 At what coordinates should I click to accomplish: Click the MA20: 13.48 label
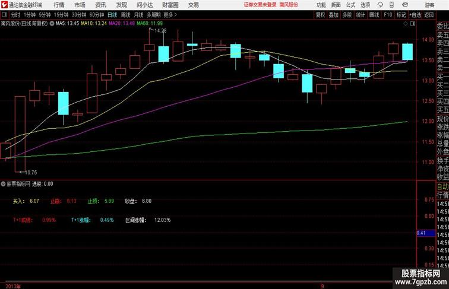[121, 24]
